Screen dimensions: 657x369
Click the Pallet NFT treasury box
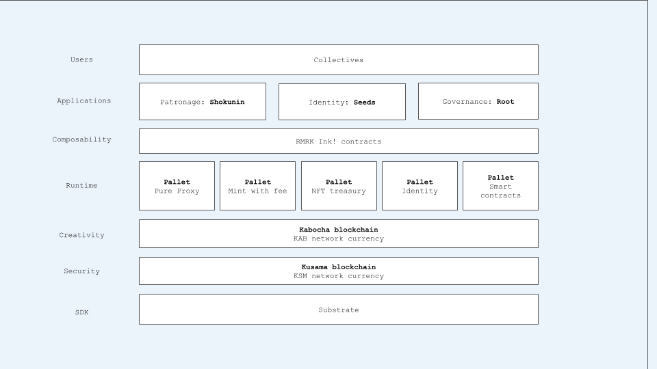(x=339, y=186)
